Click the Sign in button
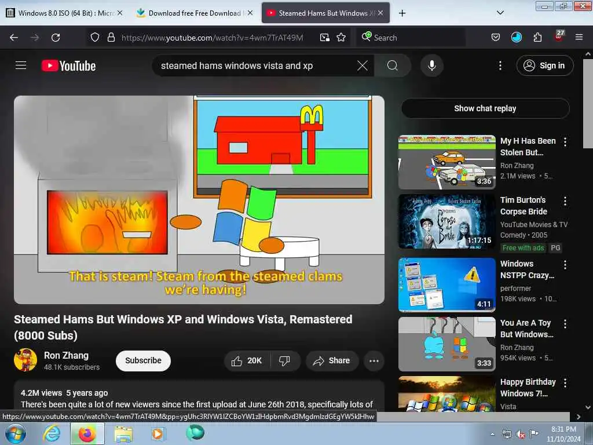Screen dimensions: 593x445 [544, 65]
